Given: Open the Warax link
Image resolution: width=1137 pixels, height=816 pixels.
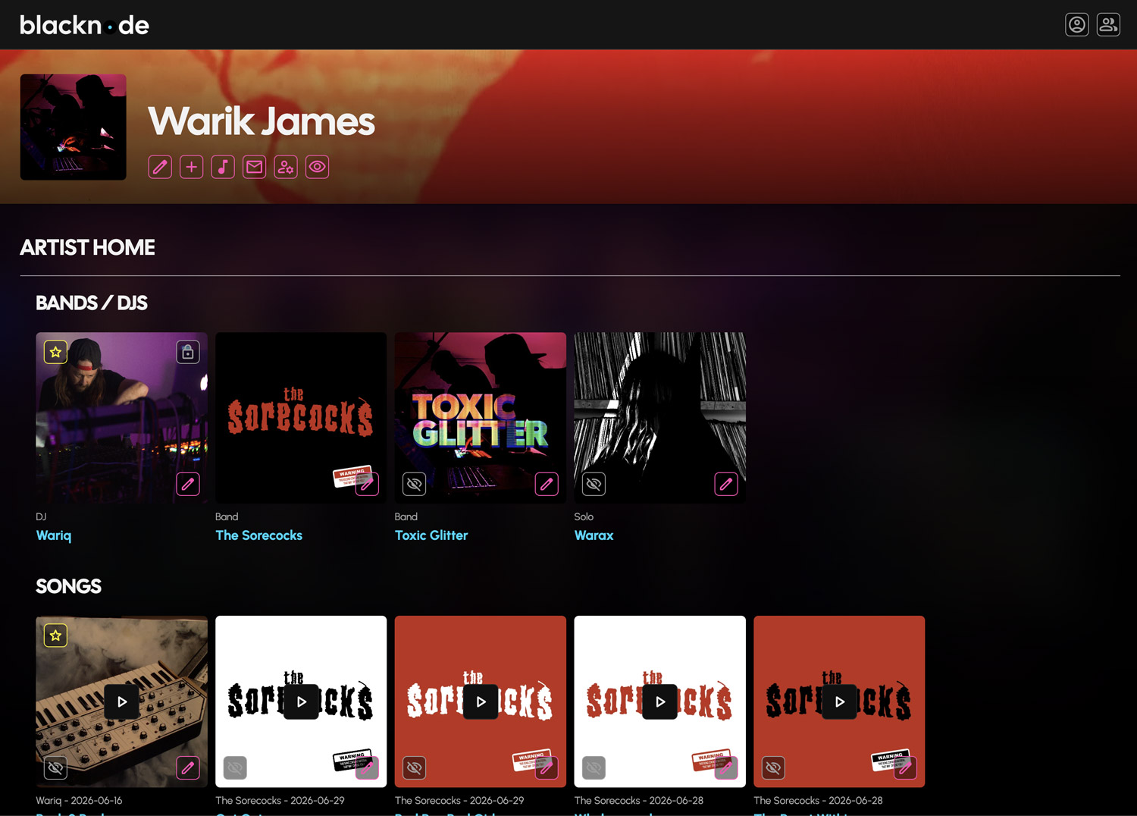Looking at the screenshot, I should 594,535.
